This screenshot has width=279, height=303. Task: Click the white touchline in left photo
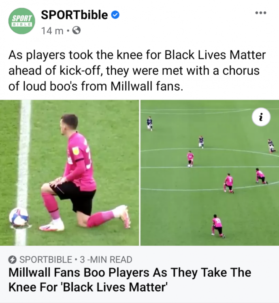click(x=24, y=173)
